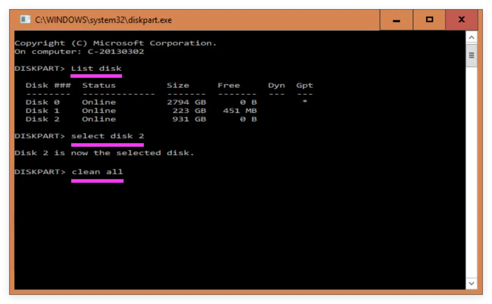Click the '223 GB' size value
This screenshot has height=304, width=492.
pos(189,110)
